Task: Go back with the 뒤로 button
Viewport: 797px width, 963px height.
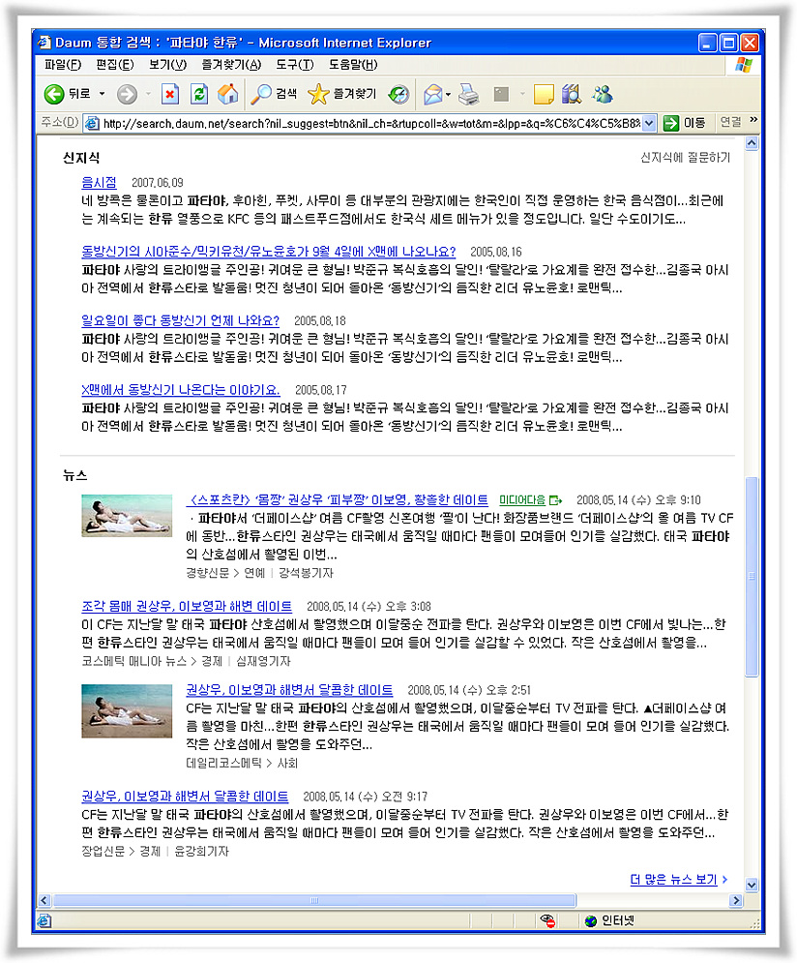Action: [67, 94]
